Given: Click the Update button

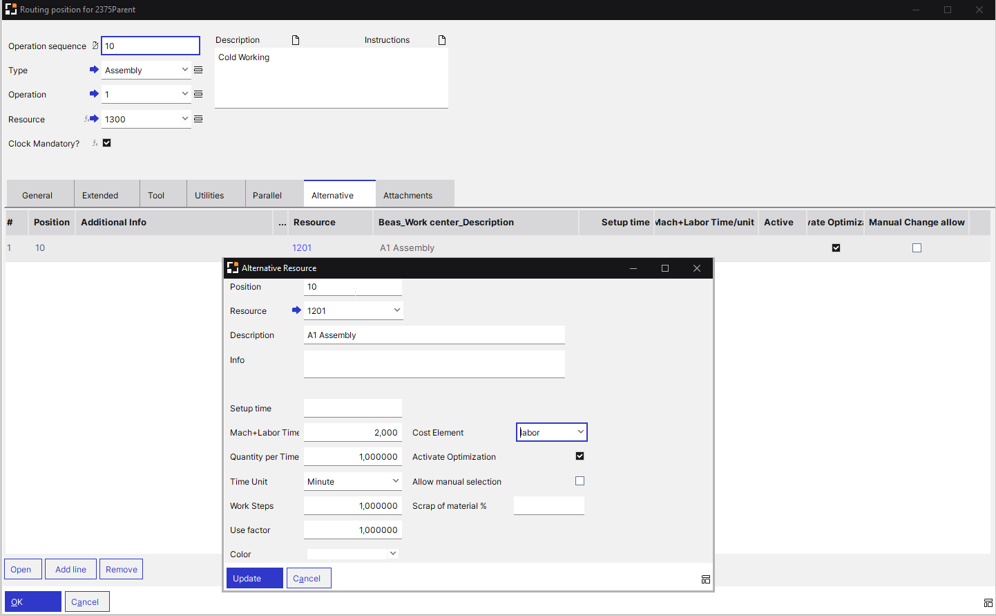Looking at the screenshot, I should [254, 578].
